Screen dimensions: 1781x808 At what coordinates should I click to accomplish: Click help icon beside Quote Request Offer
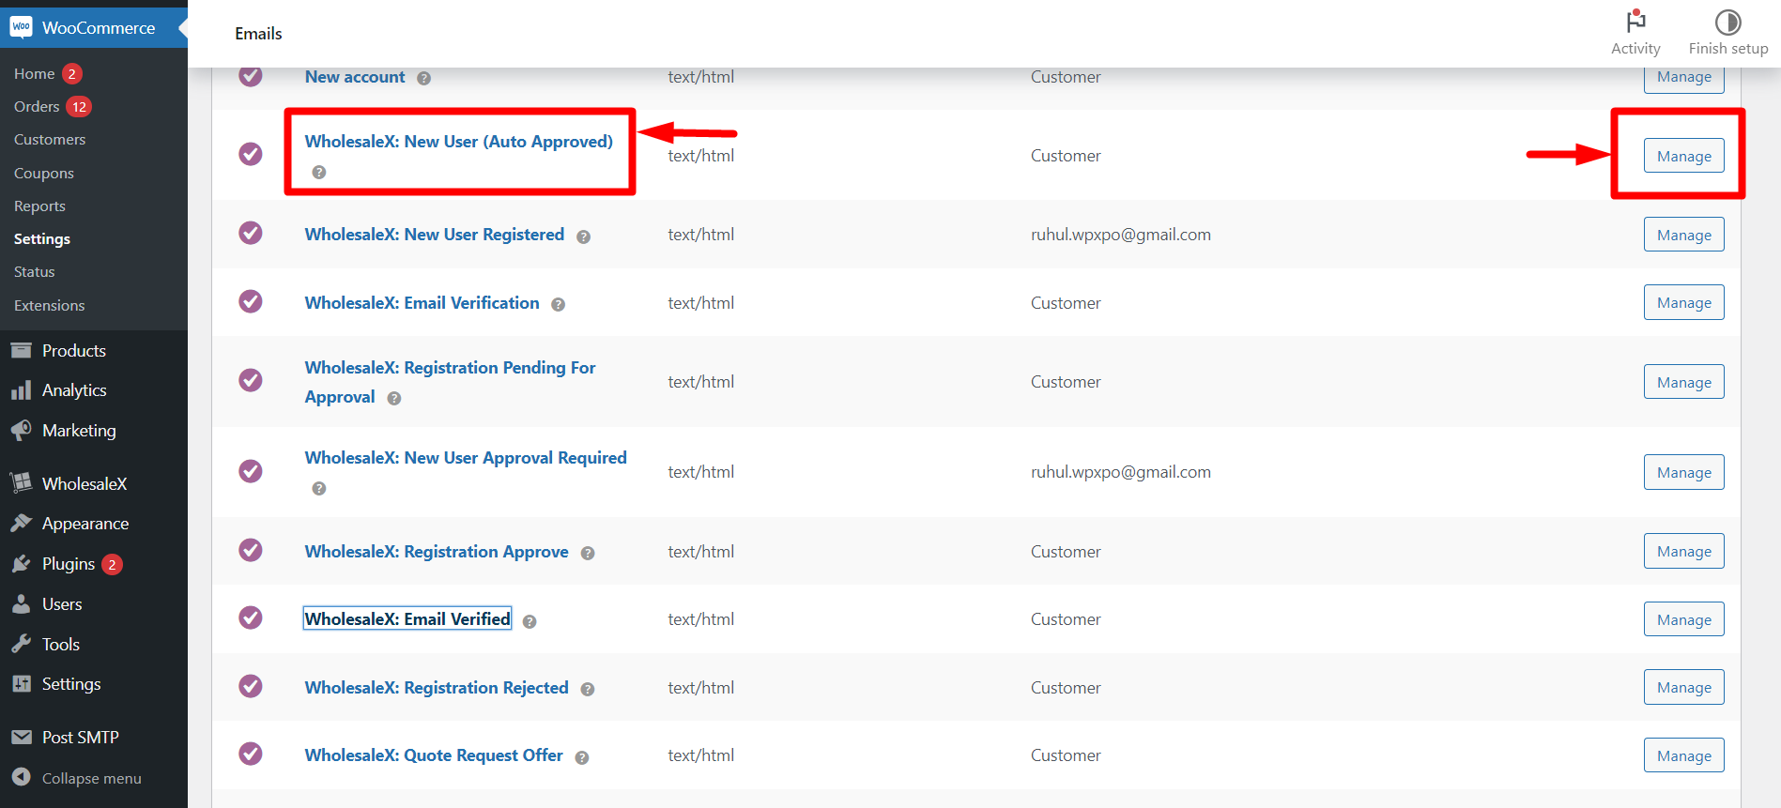coord(582,758)
